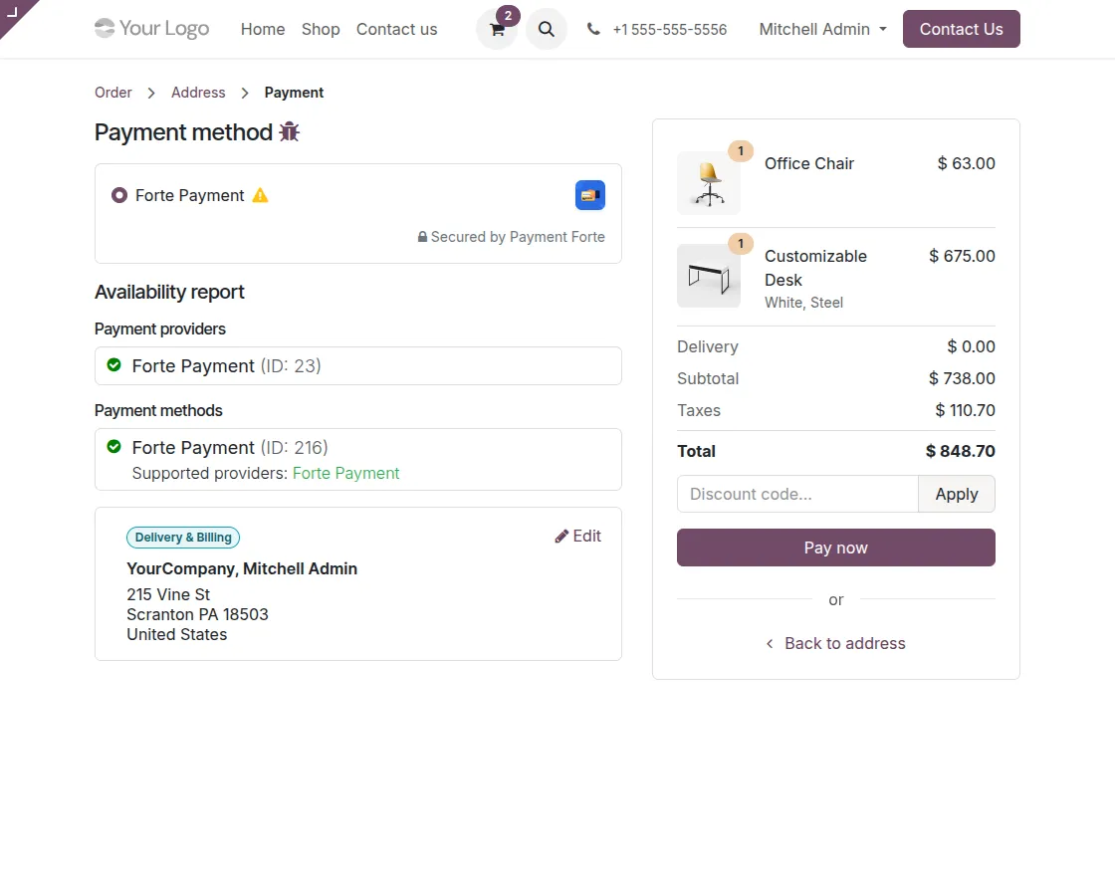Click the search magnifier icon
This screenshot has height=876, width=1115.
[546, 29]
